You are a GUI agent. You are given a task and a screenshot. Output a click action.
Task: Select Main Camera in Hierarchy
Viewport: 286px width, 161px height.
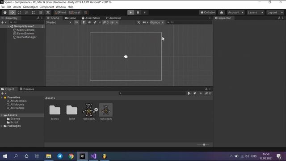[x=25, y=30]
